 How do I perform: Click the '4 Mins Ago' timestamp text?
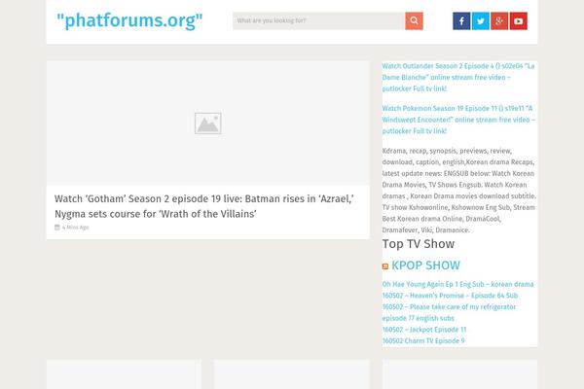(x=76, y=228)
